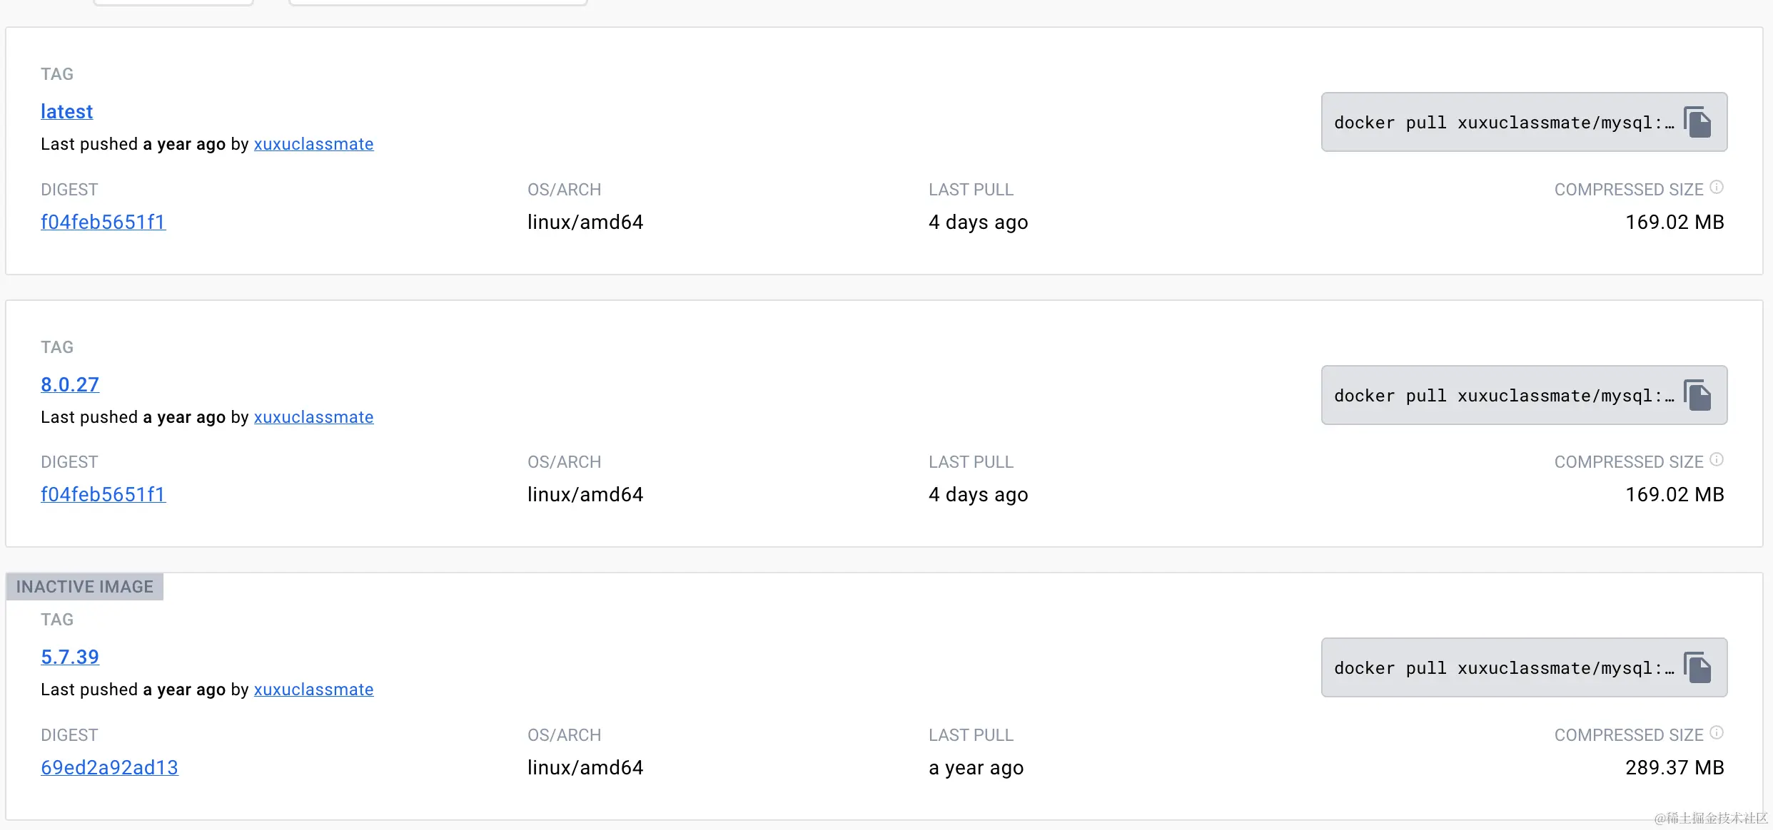
Task: Open the latest tag details page
Action: [x=66, y=111]
